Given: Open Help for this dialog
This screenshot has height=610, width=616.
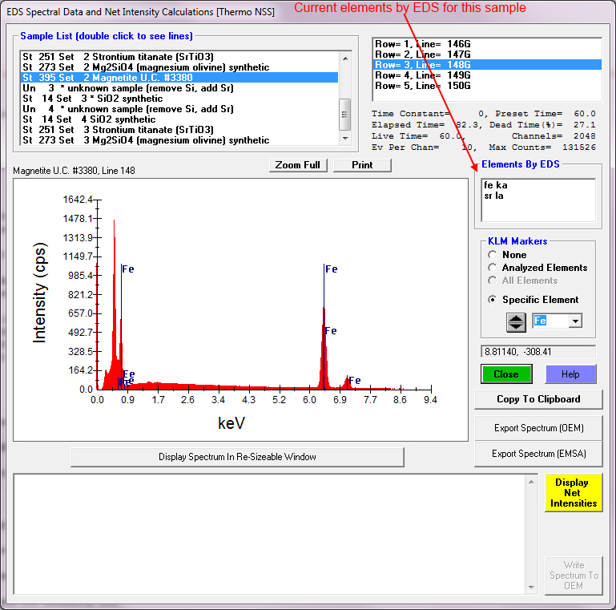Looking at the screenshot, I should tap(570, 374).
